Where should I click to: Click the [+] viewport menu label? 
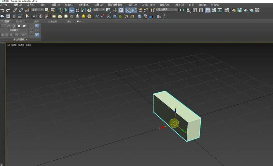pos(8,45)
